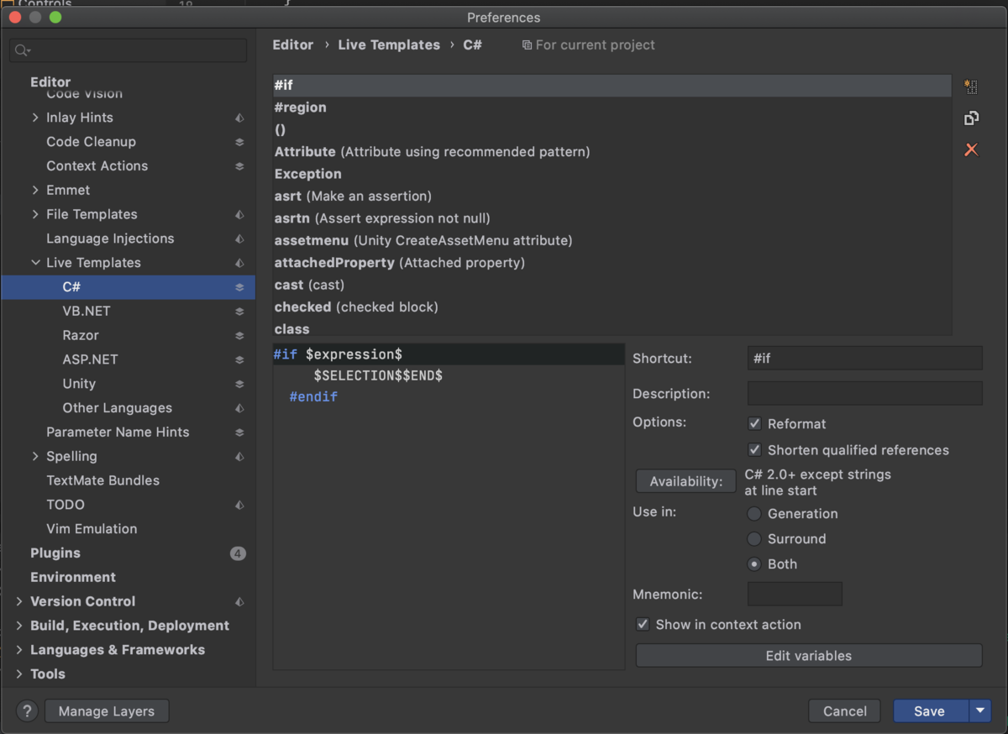Expand Build, Execution, Deployment section

19,626
